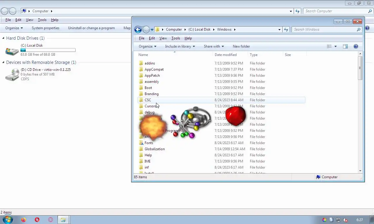Toggle the preview pane in Windows folder
Viewport: 374px width, 224px height.
tap(345, 46)
